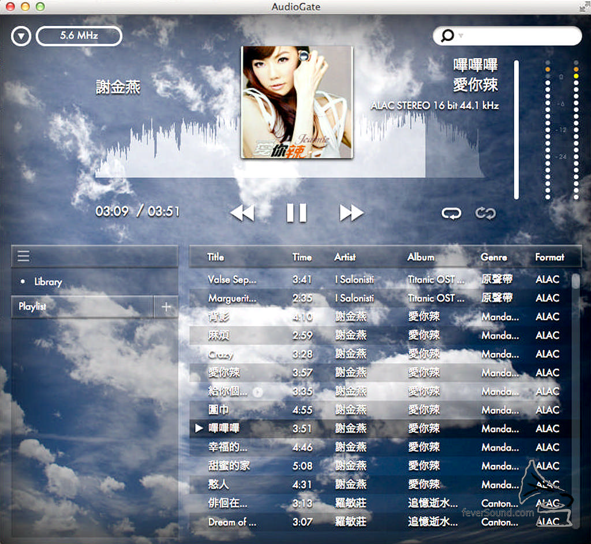Click the 原聲帶 genre of Valse Sep...
The height and width of the screenshot is (544, 591).
coord(497,280)
